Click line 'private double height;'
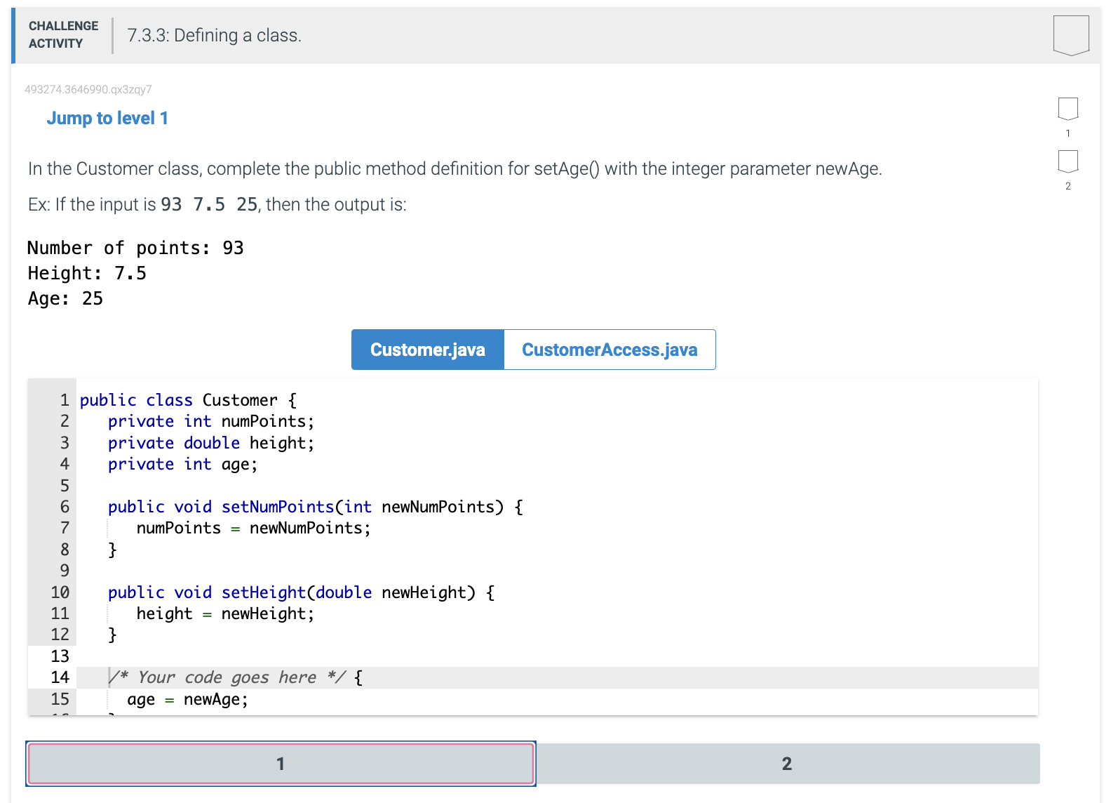Viewport: 1111px width, 803px height. click(211, 443)
